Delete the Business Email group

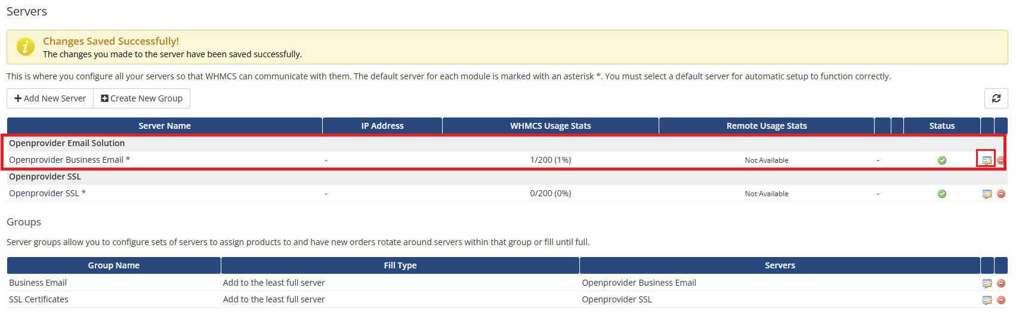(x=1001, y=283)
